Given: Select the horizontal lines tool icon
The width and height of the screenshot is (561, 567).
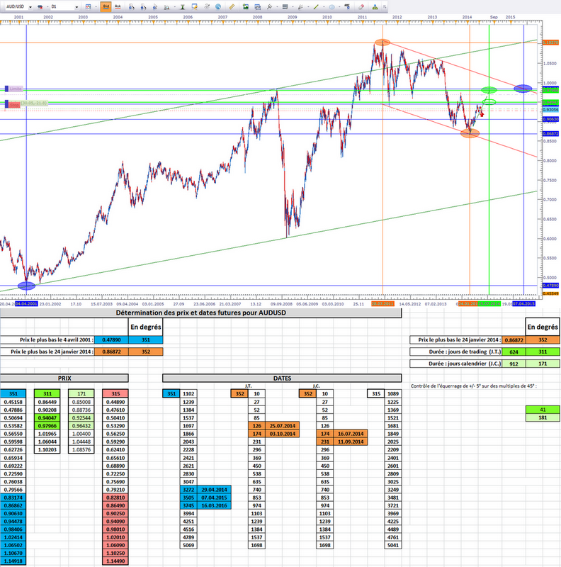Looking at the screenshot, I should click(285, 7).
